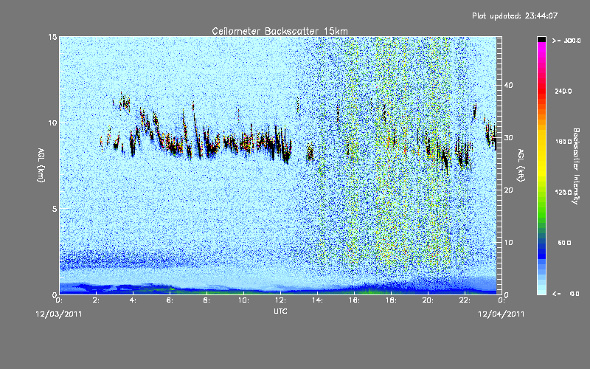Click the "10" tick on km axis

click(x=52, y=123)
